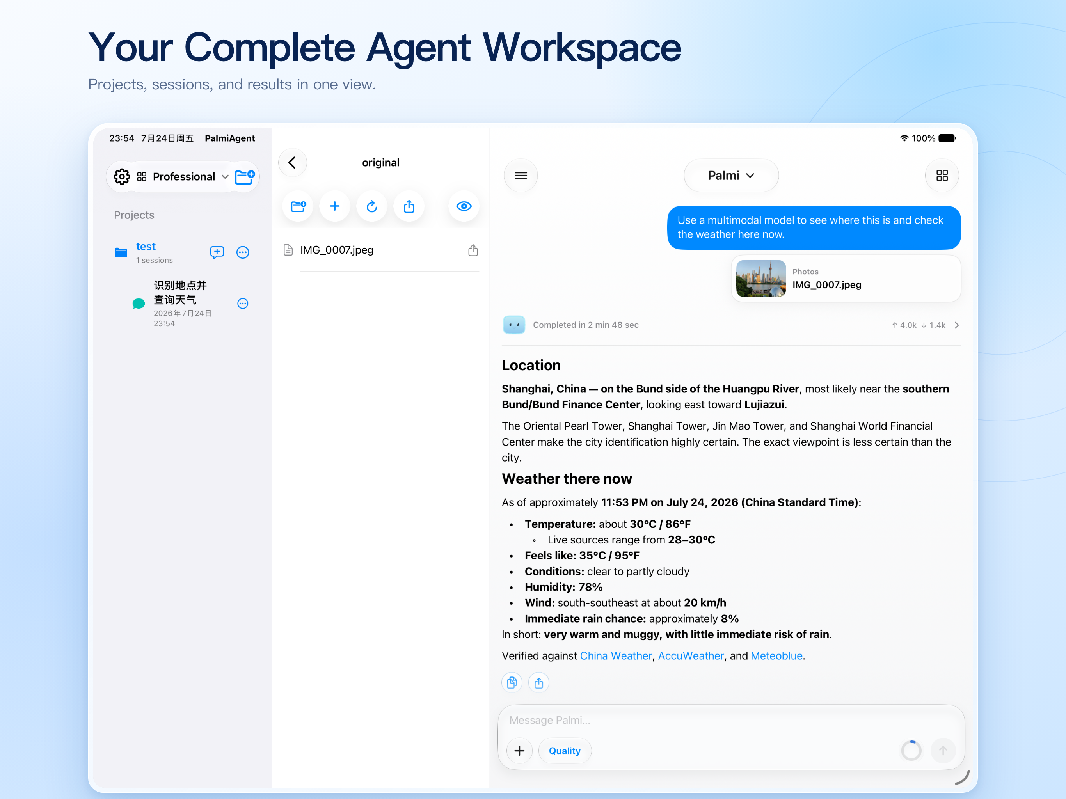Screen dimensions: 1066x799
Task: Share the IMG_0007.jpeg file row
Action: click(473, 250)
